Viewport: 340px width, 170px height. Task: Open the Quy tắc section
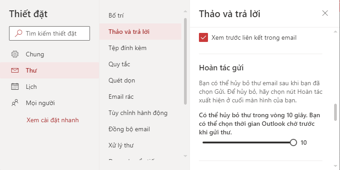tap(140, 64)
